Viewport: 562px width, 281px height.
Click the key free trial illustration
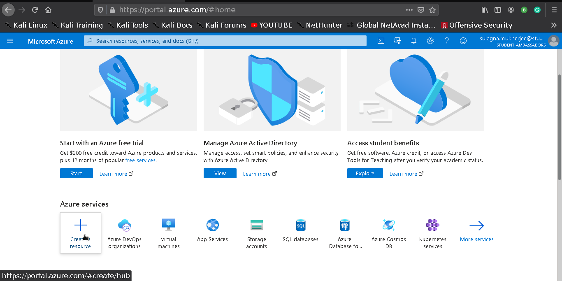point(128,90)
